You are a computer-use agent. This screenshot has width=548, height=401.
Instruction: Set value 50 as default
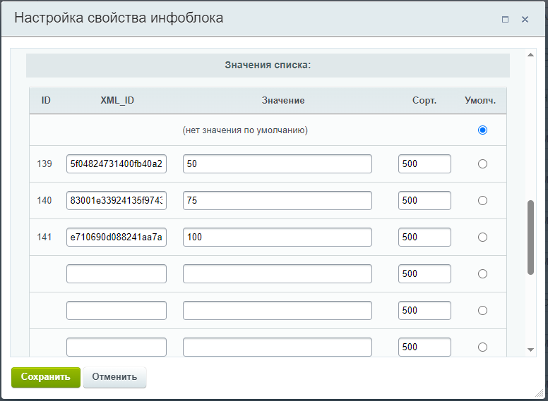(x=482, y=164)
